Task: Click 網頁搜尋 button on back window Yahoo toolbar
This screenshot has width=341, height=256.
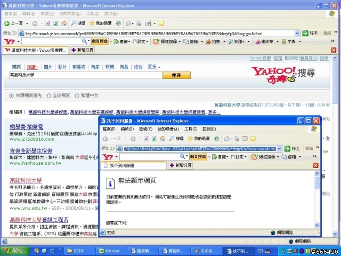Action: coord(100,42)
